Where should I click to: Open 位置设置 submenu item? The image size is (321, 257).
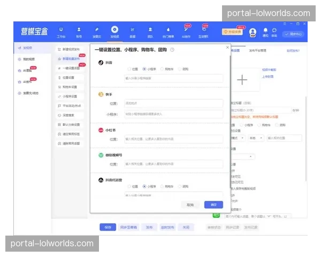coord(68,78)
